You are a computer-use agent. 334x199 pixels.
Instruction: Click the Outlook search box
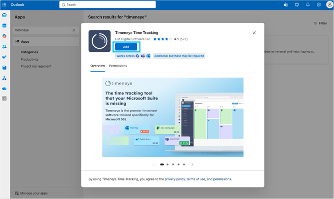click(x=108, y=4)
